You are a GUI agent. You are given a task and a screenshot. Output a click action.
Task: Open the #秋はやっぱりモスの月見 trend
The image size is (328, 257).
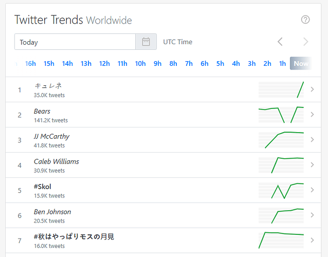coord(74,237)
